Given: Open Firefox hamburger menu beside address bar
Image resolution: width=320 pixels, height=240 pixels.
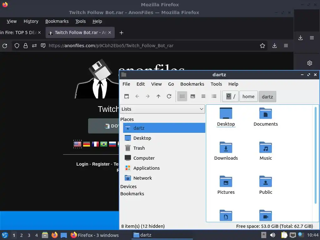Looking at the screenshot, I should point(286,46).
